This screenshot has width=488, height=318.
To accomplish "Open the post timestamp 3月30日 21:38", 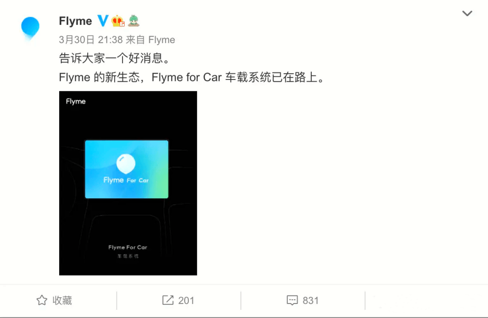I will (90, 40).
